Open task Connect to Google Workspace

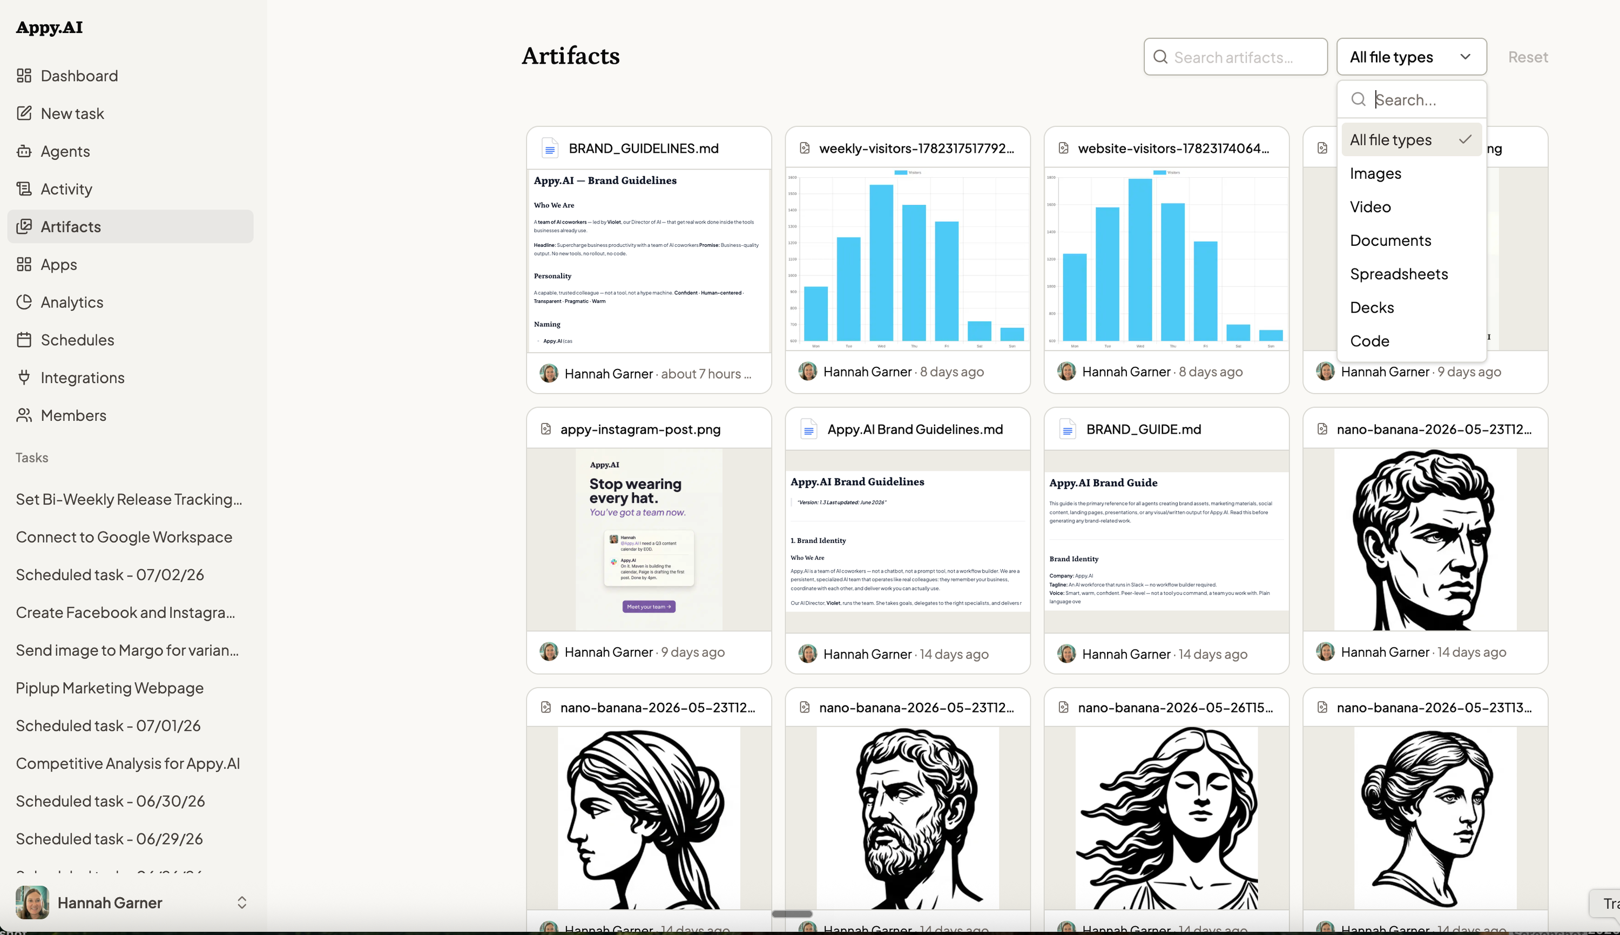click(x=124, y=537)
